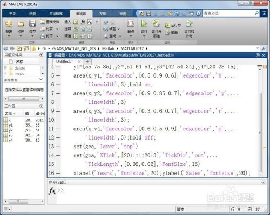Click the editor vertical scrollbar
Image resolution: width=270 pixels, height=215 pixels.
(260, 132)
